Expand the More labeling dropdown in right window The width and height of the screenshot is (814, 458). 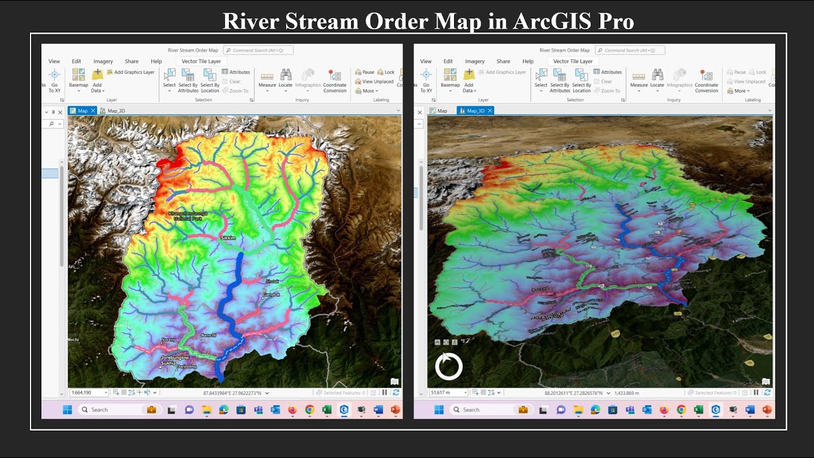click(738, 91)
